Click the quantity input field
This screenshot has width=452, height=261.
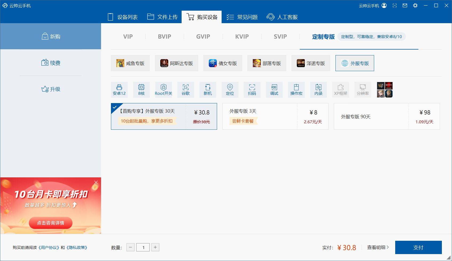pyautogui.click(x=143, y=247)
